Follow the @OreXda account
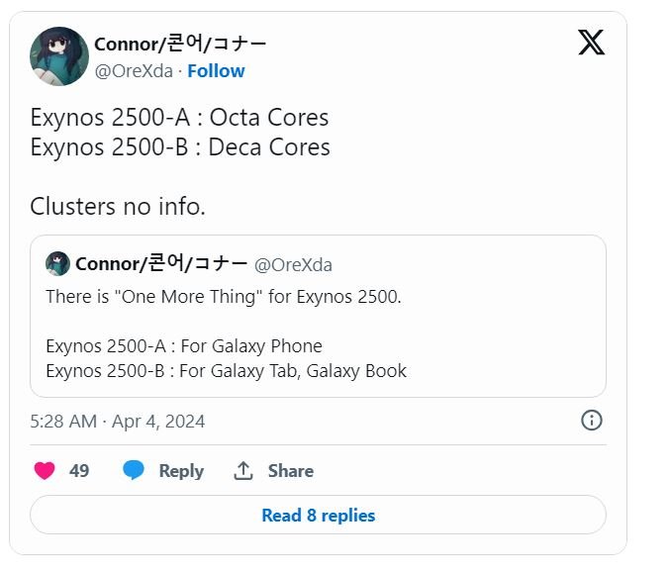Screen dimensions: 671x572 pyautogui.click(x=216, y=71)
